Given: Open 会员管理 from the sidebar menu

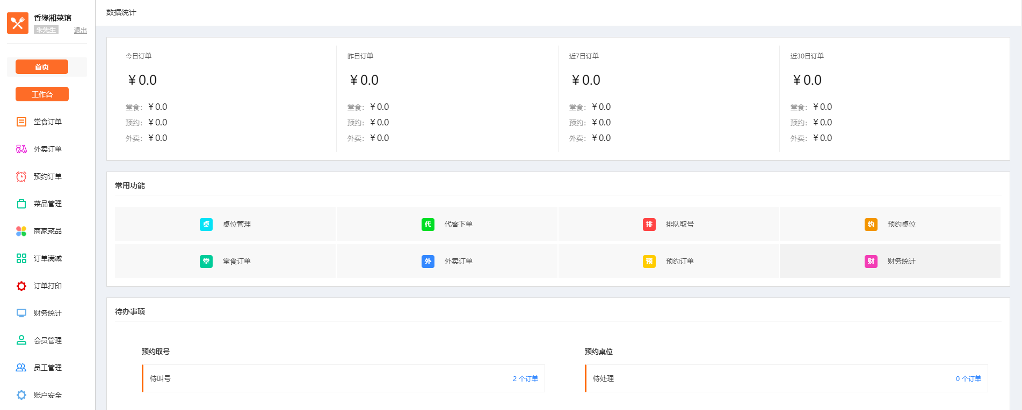Looking at the screenshot, I should (47, 340).
